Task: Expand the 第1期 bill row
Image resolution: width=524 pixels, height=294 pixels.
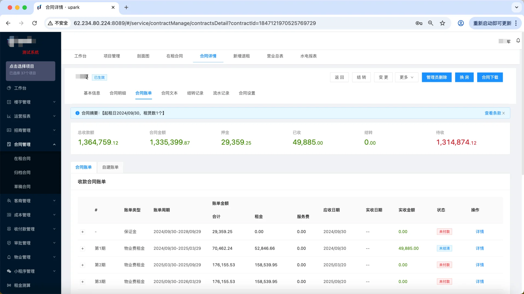Action: click(83, 248)
